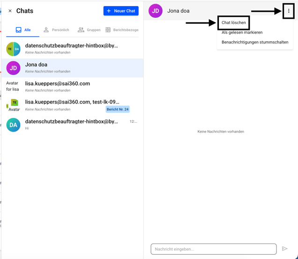Click the send message arrow icon
The height and width of the screenshot is (259, 298).
[284, 249]
